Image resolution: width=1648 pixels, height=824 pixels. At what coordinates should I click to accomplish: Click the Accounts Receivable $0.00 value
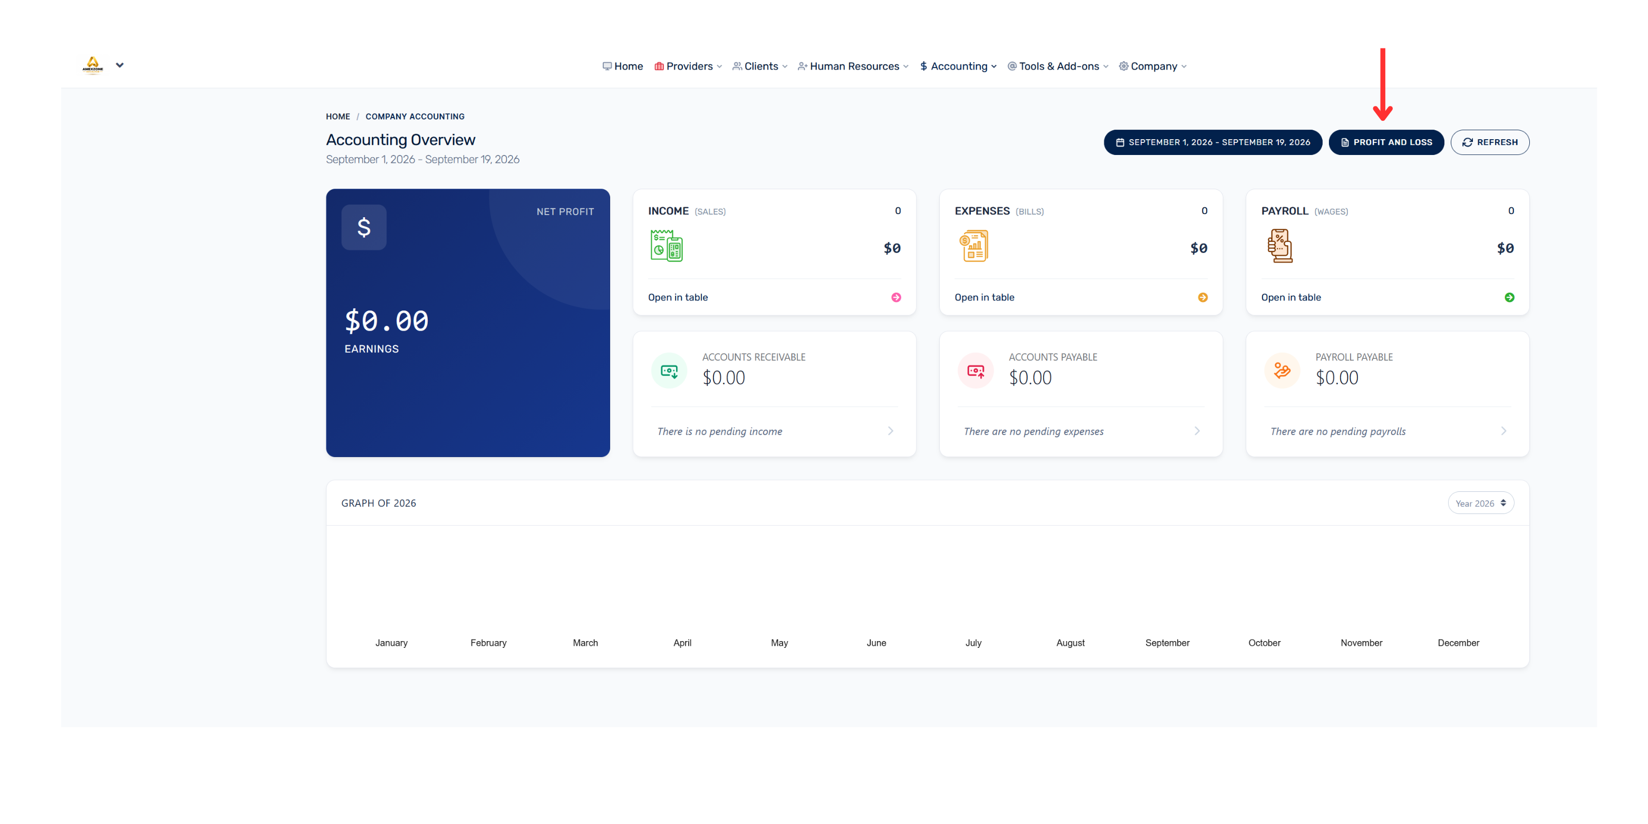[724, 378]
